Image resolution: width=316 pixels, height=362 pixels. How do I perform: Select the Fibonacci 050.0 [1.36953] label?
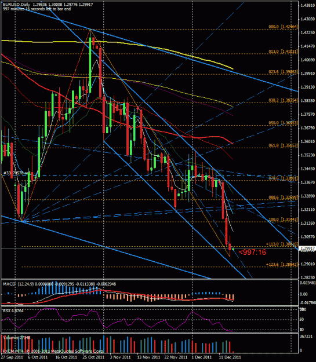(283, 123)
